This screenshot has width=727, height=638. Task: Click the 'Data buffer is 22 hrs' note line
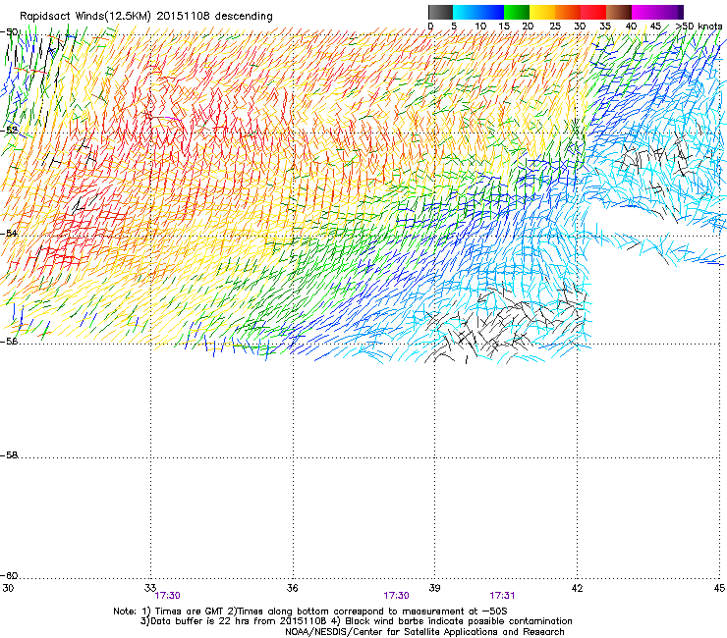pyautogui.click(x=356, y=621)
